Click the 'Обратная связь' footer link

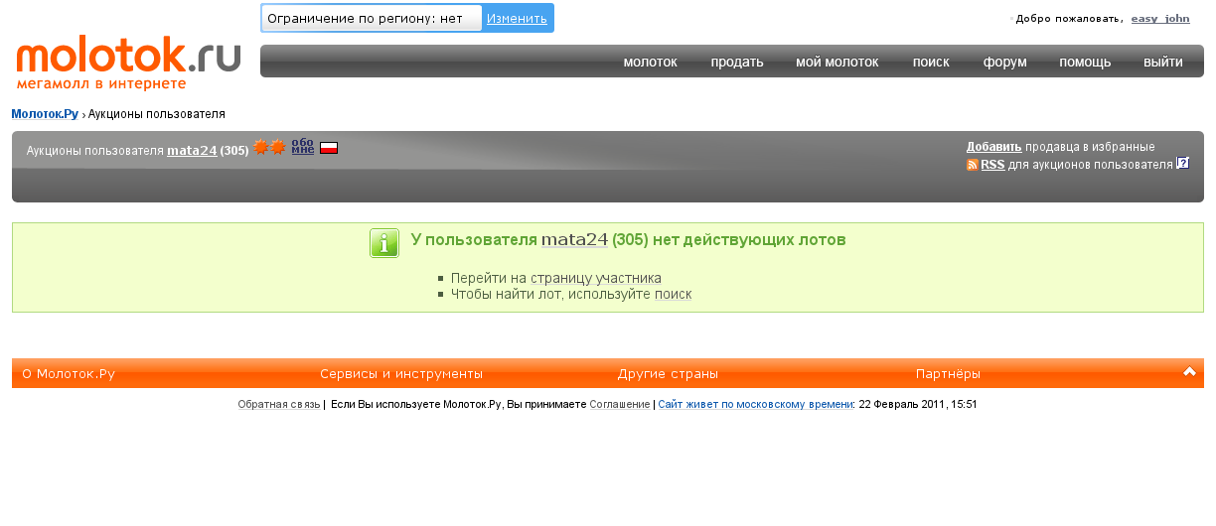click(279, 405)
